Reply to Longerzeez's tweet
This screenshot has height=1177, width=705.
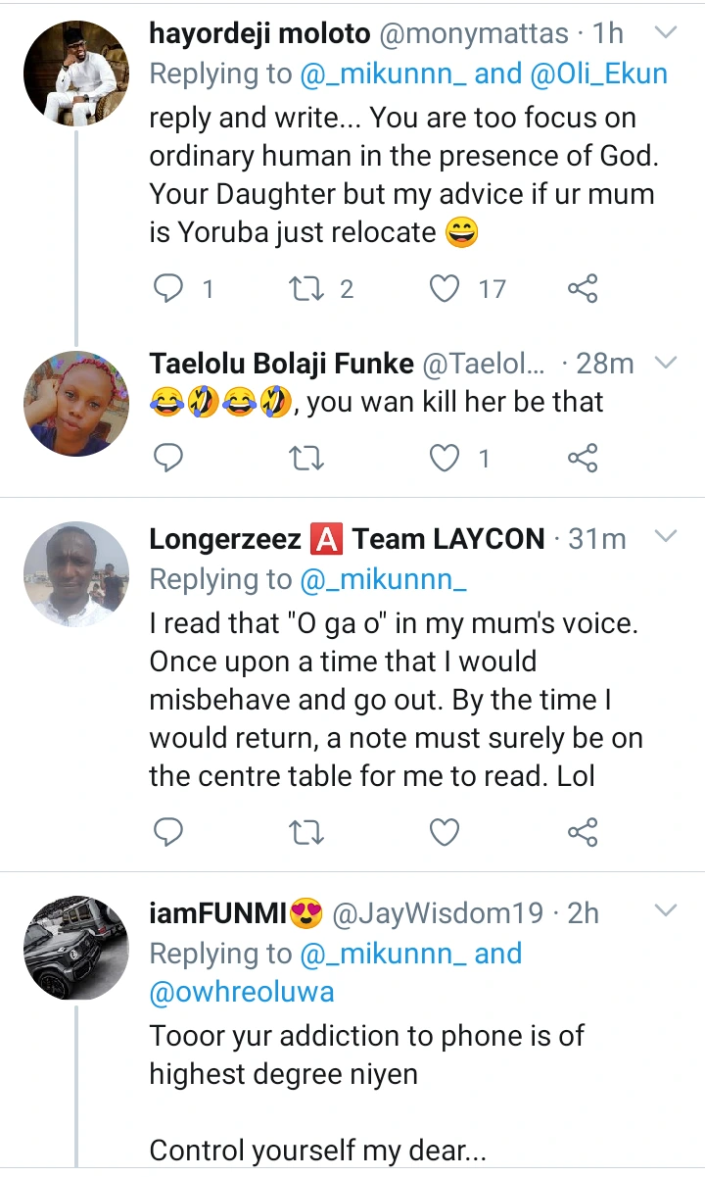170,832
